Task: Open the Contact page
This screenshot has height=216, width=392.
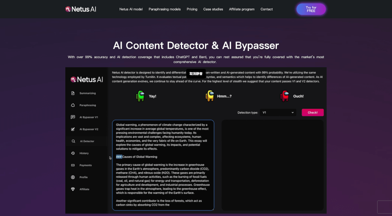Action: pyautogui.click(x=267, y=9)
